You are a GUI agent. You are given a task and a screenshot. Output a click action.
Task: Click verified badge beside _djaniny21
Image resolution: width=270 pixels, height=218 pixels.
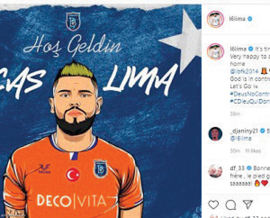(262, 131)
